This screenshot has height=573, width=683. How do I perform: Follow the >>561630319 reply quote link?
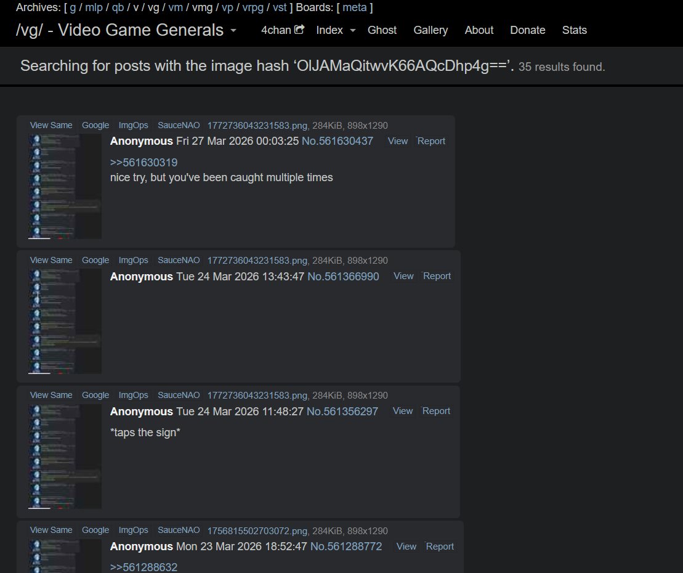click(x=143, y=163)
